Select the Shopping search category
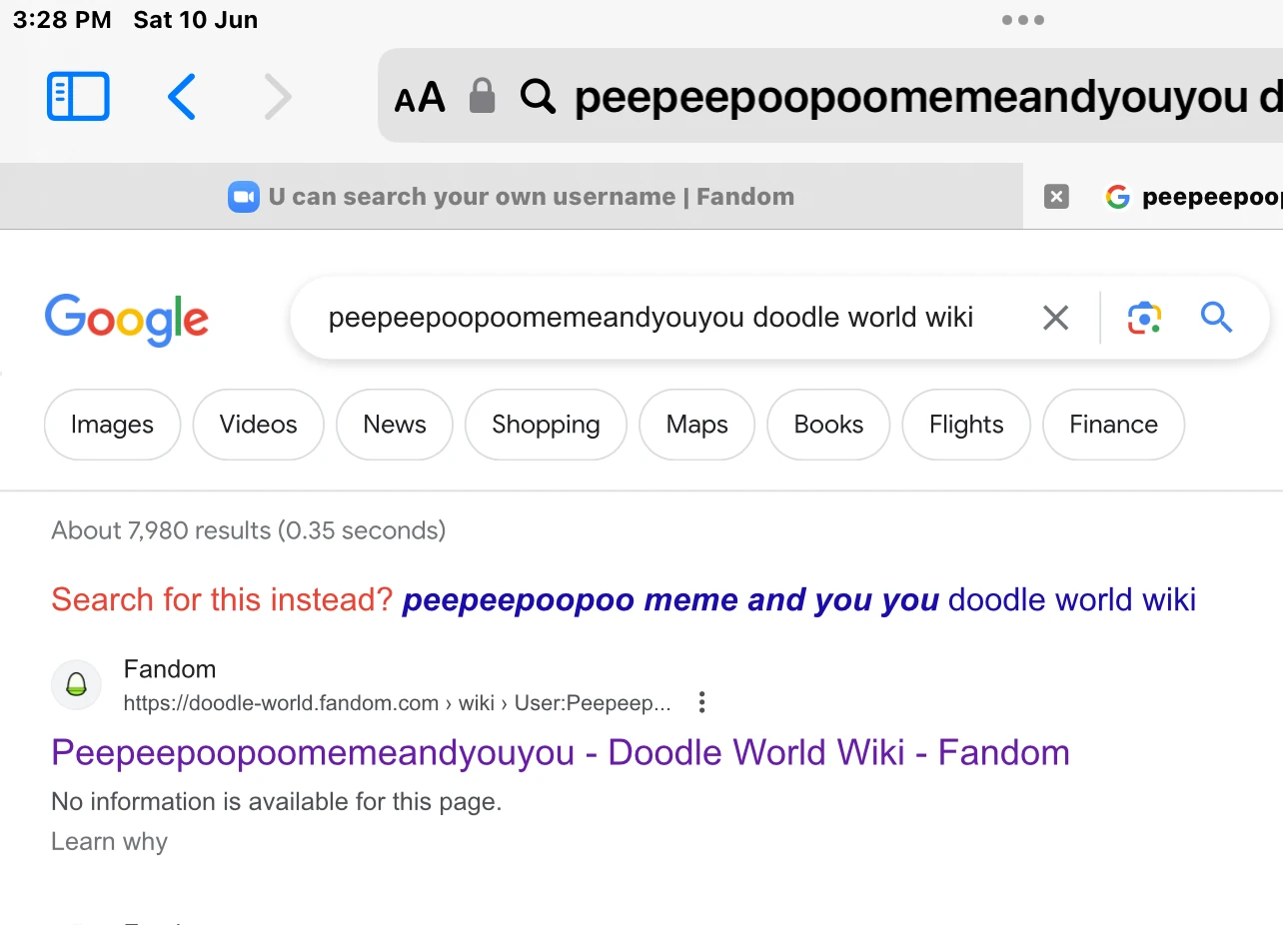Viewport: 1283px width, 925px height. [x=545, y=424]
